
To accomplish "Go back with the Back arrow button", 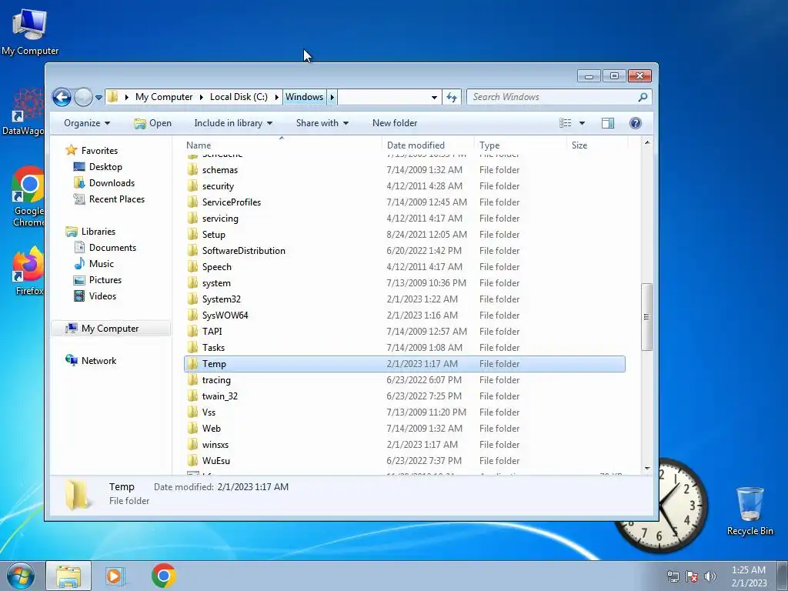I will (62, 97).
